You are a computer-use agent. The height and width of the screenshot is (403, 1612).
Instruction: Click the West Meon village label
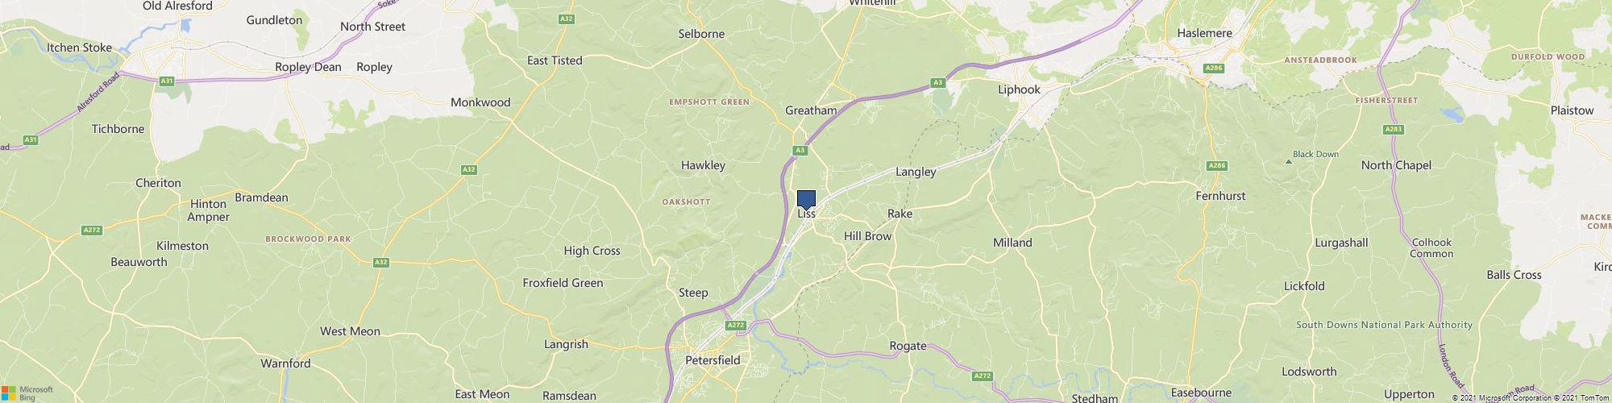click(x=350, y=331)
